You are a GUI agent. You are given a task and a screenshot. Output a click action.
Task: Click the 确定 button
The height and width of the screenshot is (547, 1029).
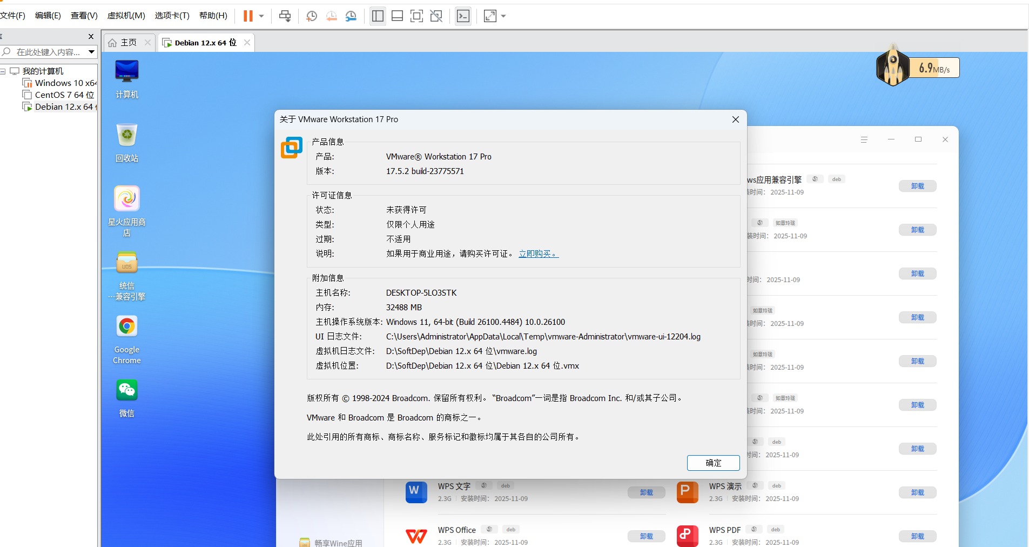[x=713, y=463]
